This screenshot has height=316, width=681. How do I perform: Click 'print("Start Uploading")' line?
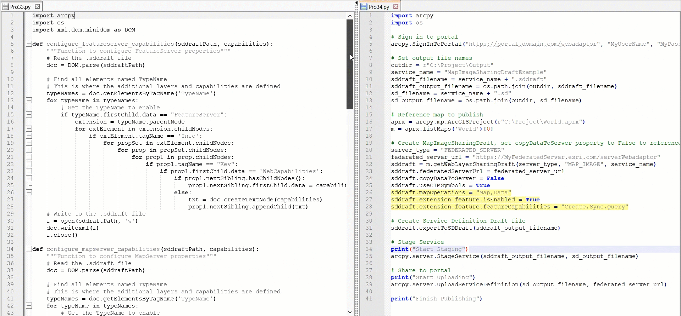(x=433, y=277)
